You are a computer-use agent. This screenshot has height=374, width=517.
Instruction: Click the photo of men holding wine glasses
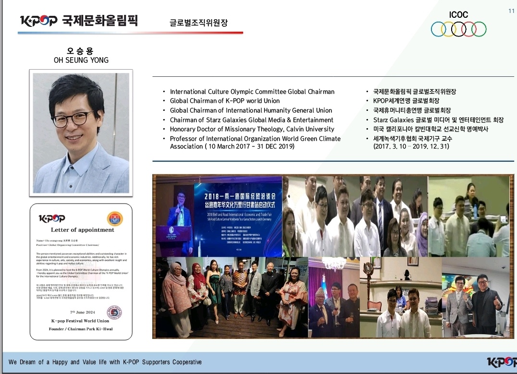point(334,298)
